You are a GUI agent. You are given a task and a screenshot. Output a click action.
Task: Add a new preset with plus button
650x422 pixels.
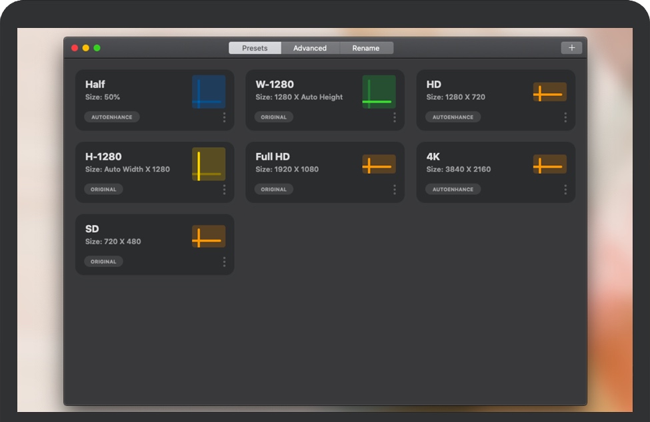tap(571, 48)
